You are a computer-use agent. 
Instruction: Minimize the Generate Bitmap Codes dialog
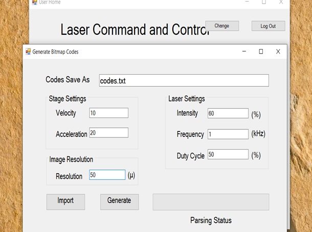point(243,52)
